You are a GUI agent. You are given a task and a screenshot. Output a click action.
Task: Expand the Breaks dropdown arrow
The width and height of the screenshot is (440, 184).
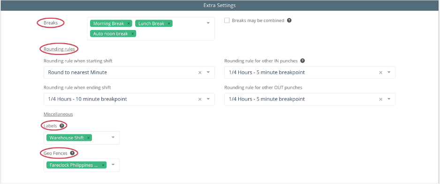point(208,23)
